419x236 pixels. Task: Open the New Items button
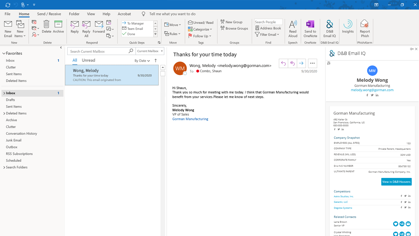pyautogui.click(x=20, y=29)
